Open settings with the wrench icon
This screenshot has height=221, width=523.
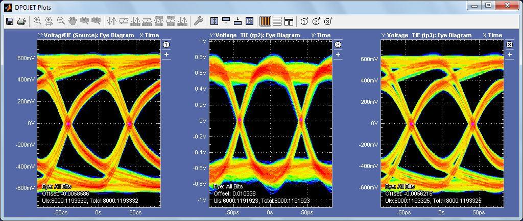coord(199,21)
